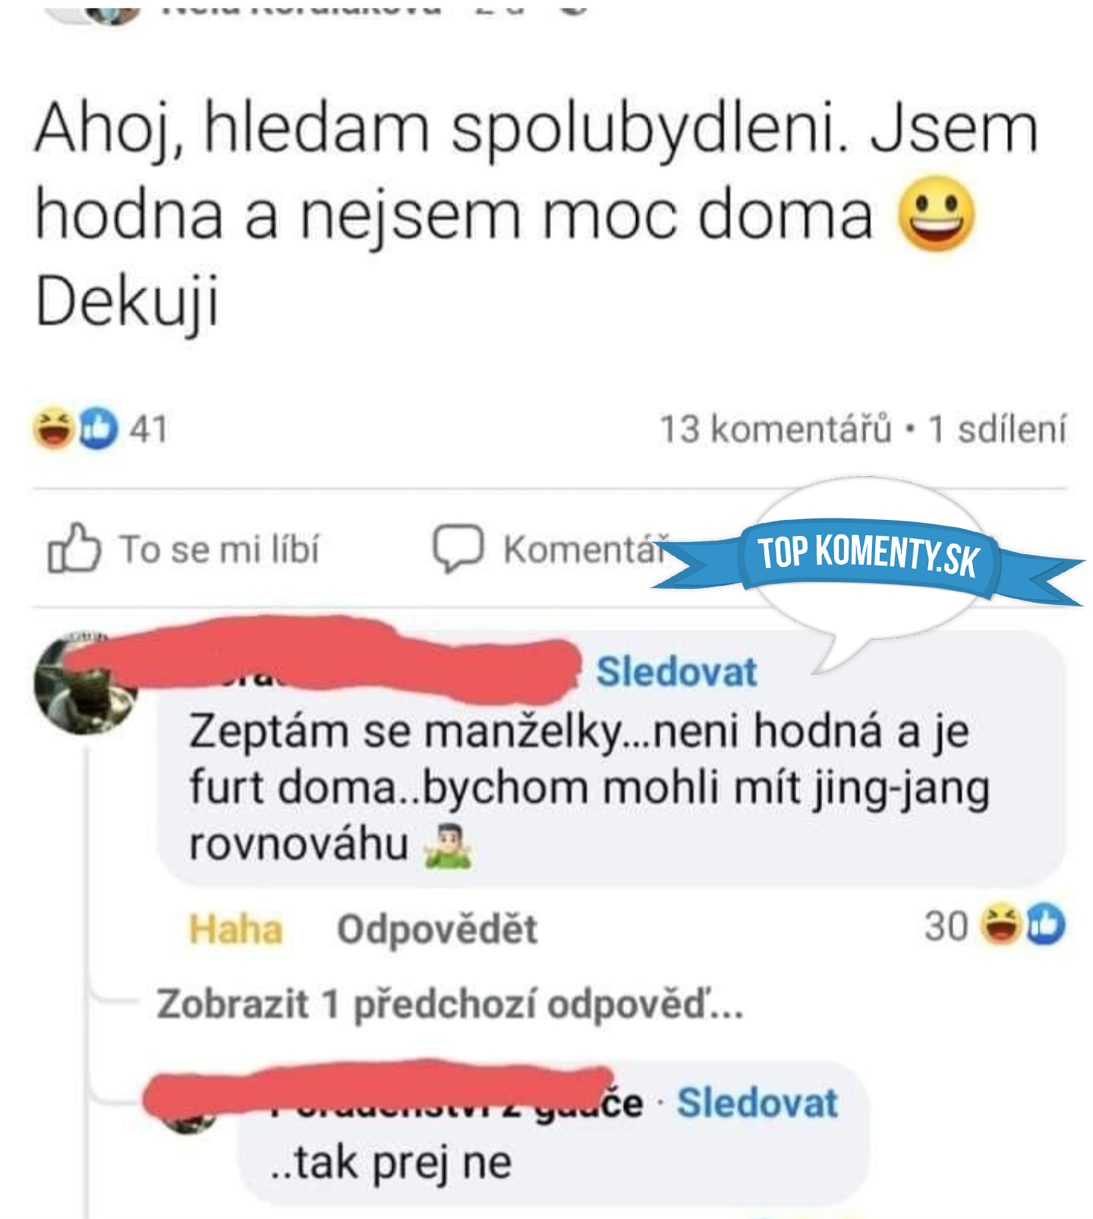Click the thumbs-up icon beside 'To se mi líbí'
This screenshot has height=1219, width=1093.
(74, 548)
